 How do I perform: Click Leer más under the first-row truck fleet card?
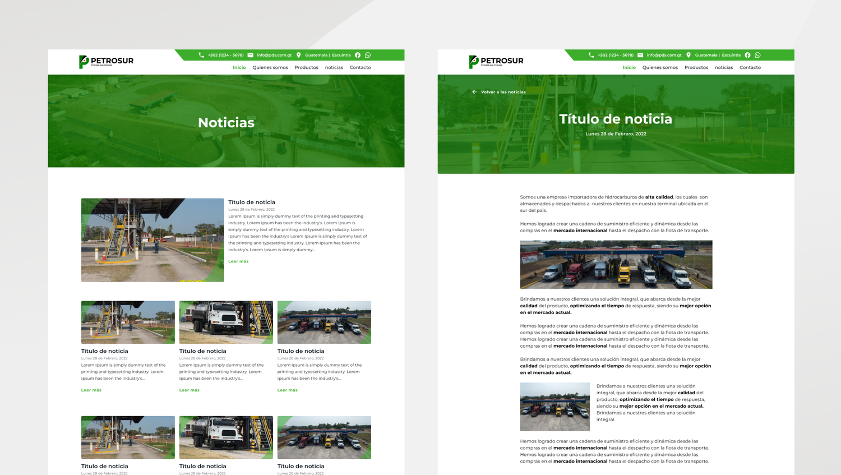pyautogui.click(x=288, y=390)
